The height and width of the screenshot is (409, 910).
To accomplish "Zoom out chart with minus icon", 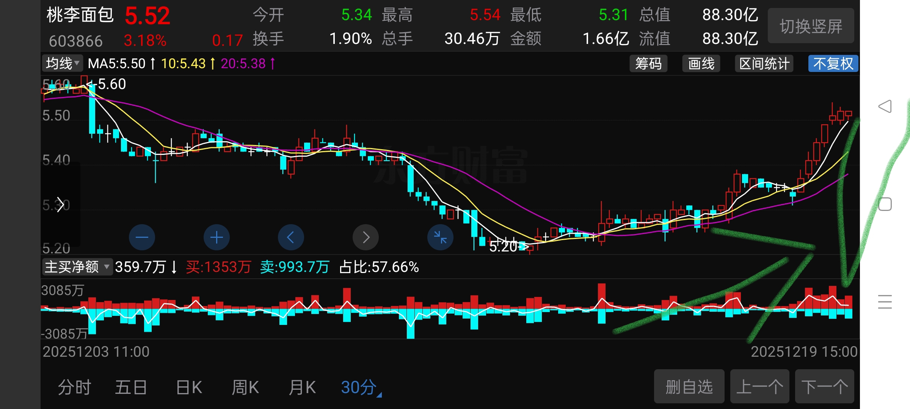I will coord(142,237).
